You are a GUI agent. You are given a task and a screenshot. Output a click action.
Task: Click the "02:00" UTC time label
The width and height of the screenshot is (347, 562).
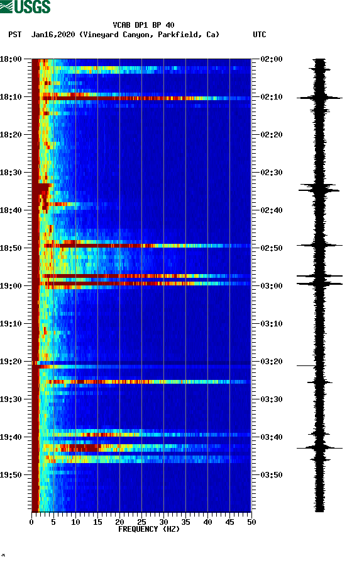click(x=272, y=59)
